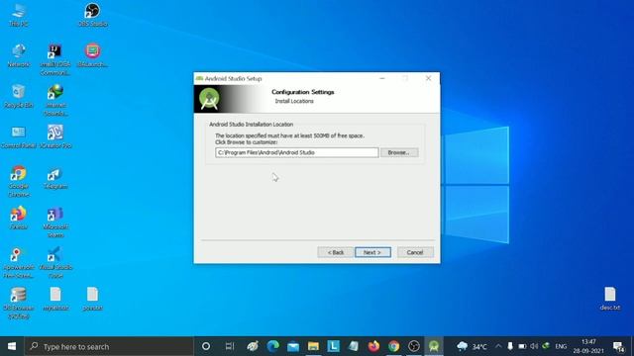Viewport: 634px width, 356px height.
Task: Open File Explorer from the taskbar
Action: [313, 346]
